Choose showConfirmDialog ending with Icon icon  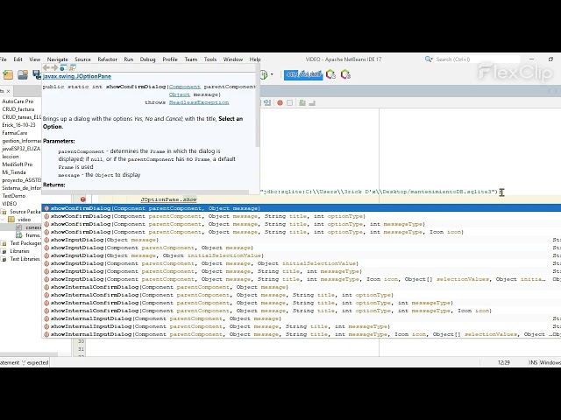pos(302,232)
